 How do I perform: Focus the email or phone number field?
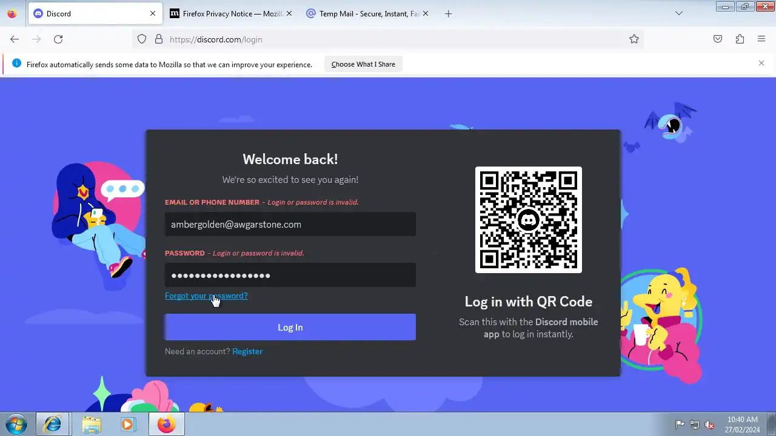[290, 224]
